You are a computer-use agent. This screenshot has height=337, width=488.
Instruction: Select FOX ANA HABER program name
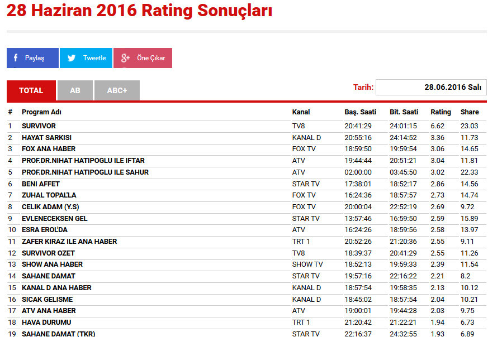[49, 149]
